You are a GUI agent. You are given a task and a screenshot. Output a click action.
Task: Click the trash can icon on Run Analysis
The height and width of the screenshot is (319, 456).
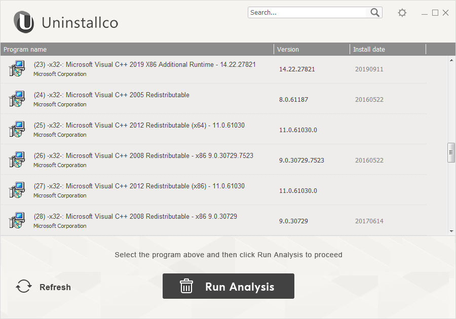[x=186, y=286]
